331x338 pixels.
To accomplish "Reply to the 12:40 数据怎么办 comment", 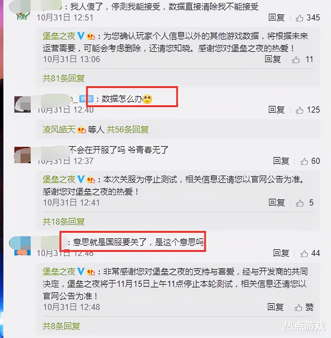I will pyautogui.click(x=276, y=110).
